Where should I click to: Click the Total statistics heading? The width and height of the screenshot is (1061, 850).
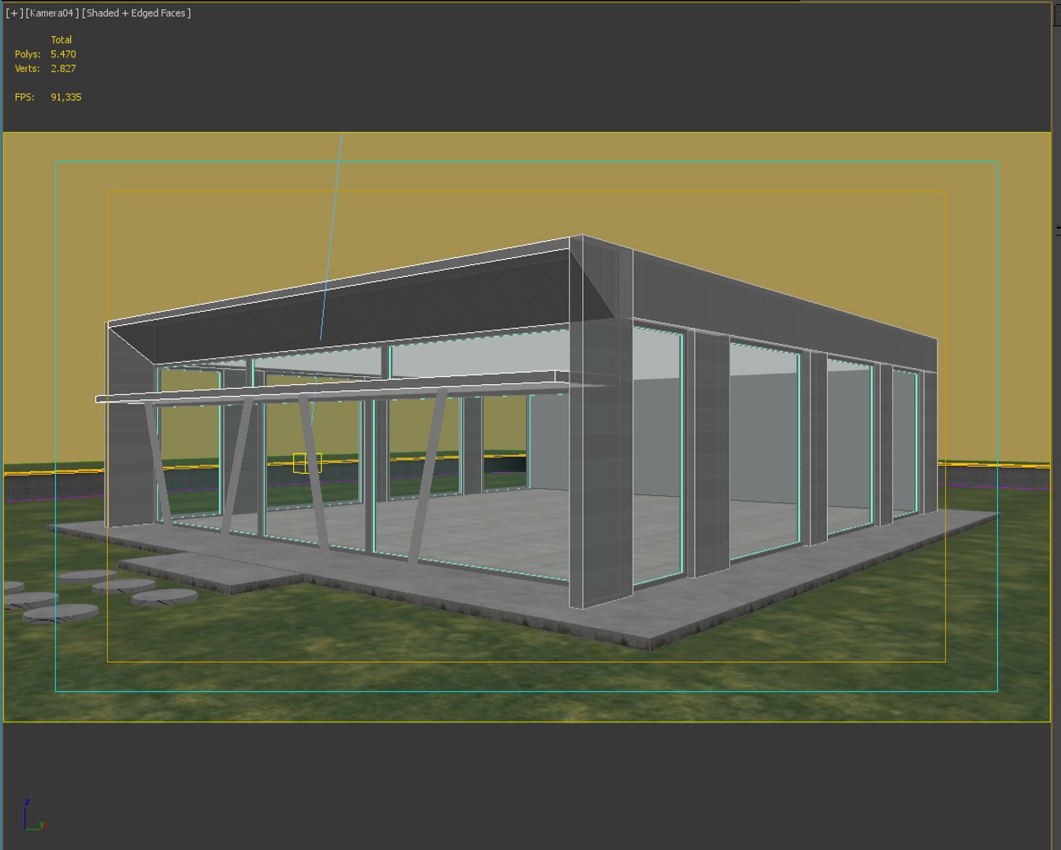click(61, 39)
